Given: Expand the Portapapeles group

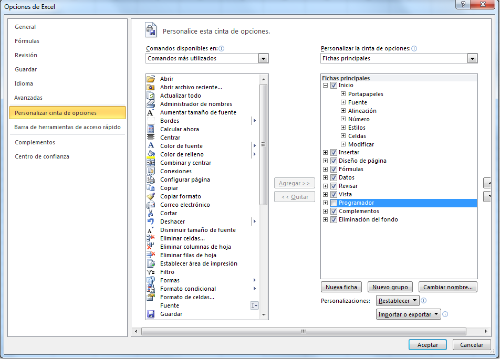Looking at the screenshot, I should coord(343,93).
